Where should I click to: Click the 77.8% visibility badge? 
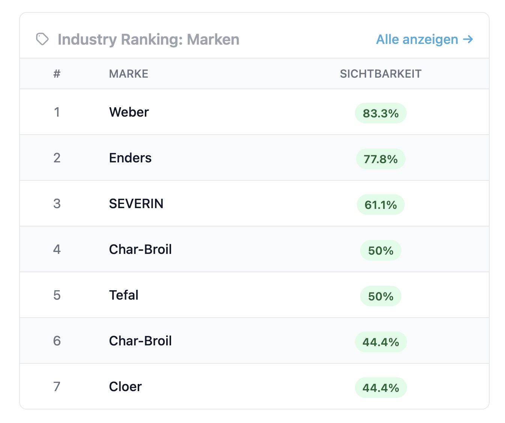pyautogui.click(x=380, y=159)
